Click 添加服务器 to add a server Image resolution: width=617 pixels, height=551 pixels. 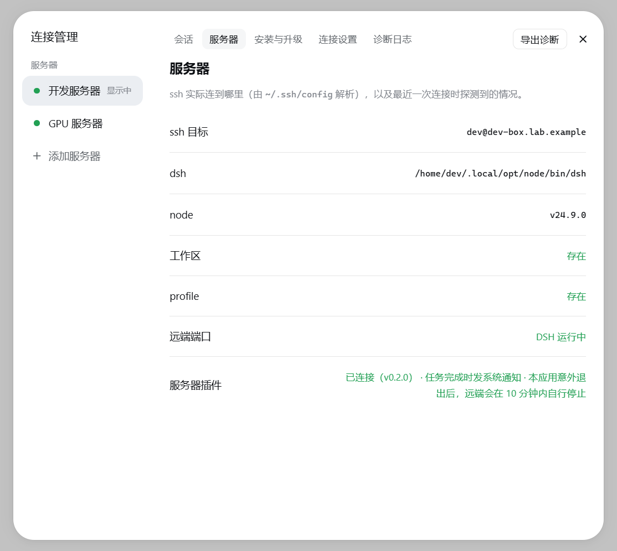82,156
